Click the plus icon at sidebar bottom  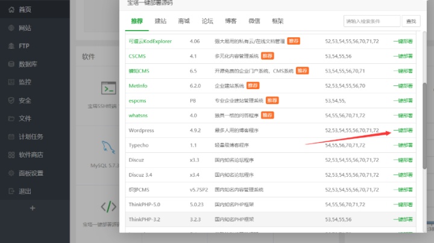pyautogui.click(x=33, y=208)
